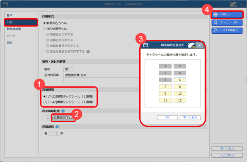The width and height of the screenshot is (247, 162).
Task: Check 所属名を印字する checkbox
Action: (x=47, y=34)
